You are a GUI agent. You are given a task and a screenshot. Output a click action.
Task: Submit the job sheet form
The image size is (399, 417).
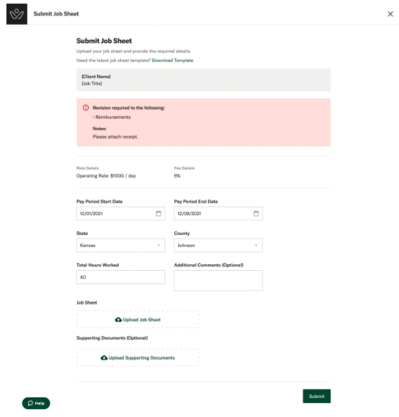tap(317, 396)
